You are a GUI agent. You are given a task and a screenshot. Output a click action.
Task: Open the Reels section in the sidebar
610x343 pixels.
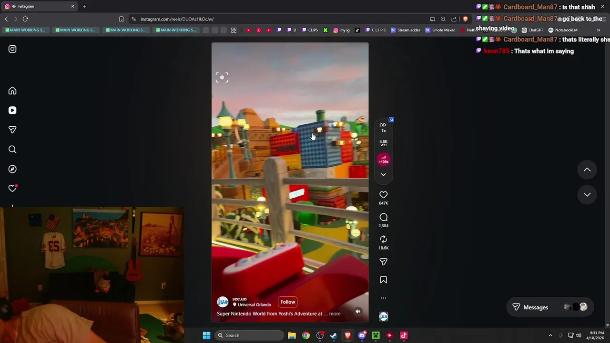[12, 110]
